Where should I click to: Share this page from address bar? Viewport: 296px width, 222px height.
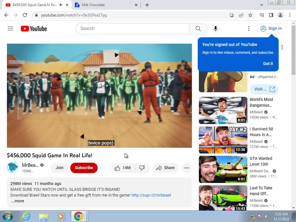click(241, 15)
